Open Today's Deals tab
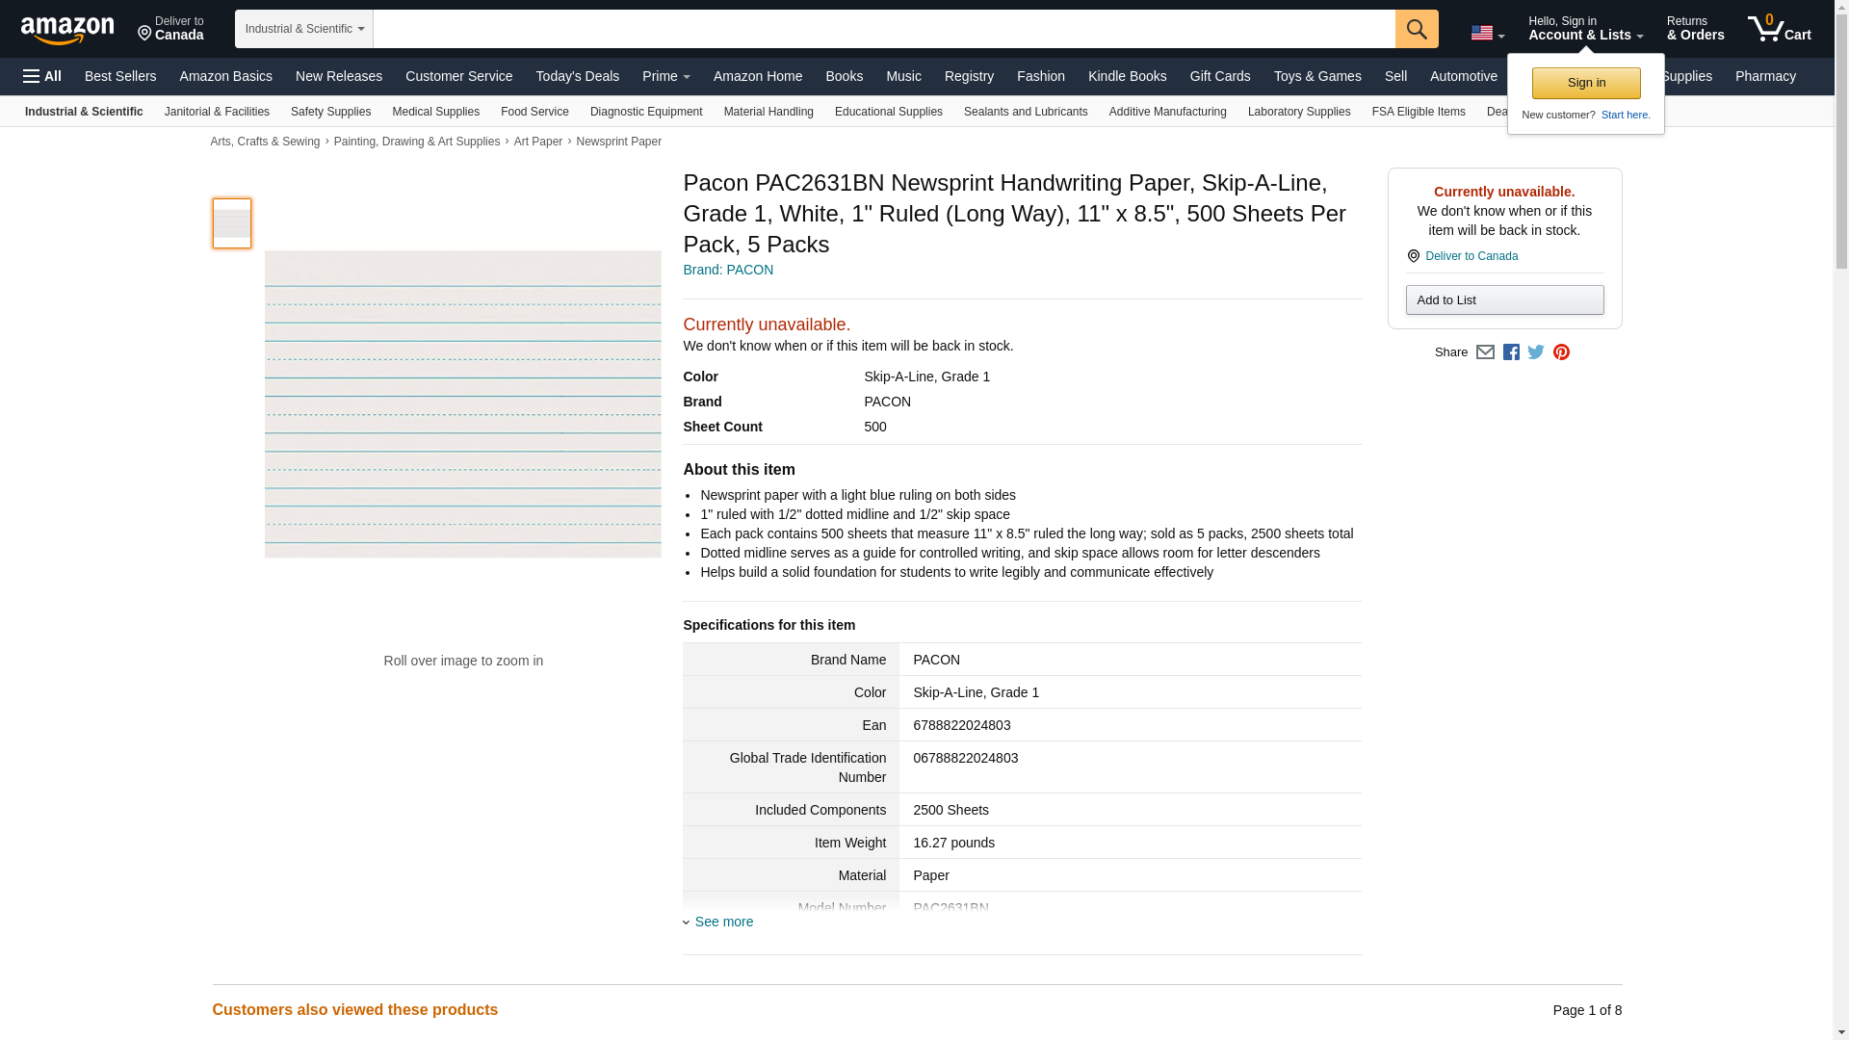 (x=577, y=76)
